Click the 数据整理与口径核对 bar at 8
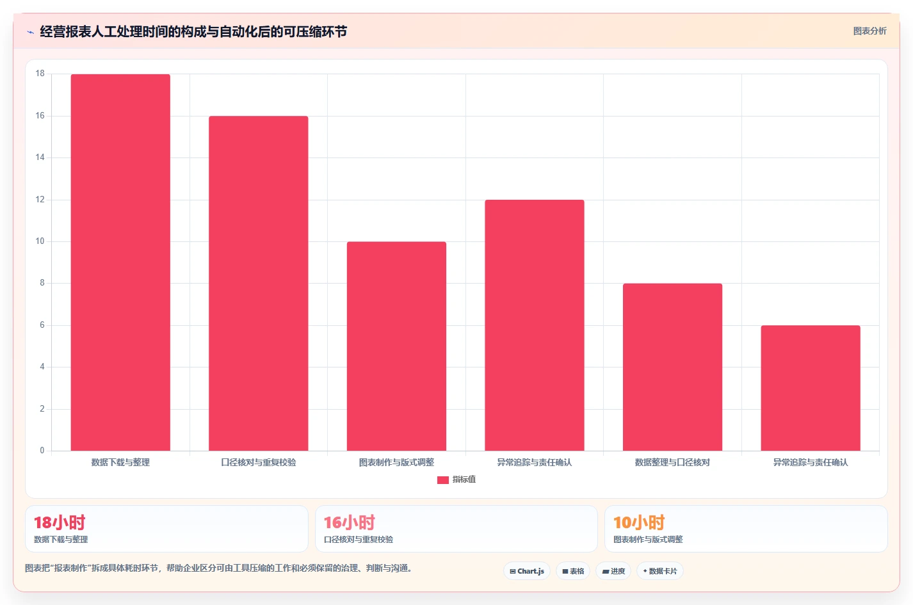Screen dimensions: 913x605 point(672,367)
